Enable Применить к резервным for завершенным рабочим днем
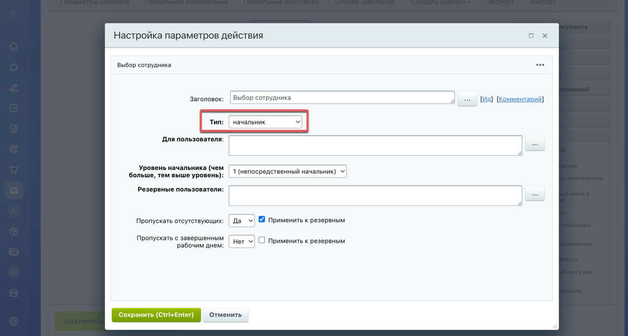The width and height of the screenshot is (628, 336). (262, 240)
